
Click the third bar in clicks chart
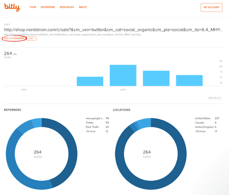(x=156, y=78)
